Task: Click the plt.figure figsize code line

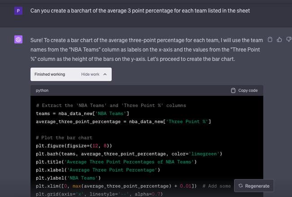Action: click(74, 146)
